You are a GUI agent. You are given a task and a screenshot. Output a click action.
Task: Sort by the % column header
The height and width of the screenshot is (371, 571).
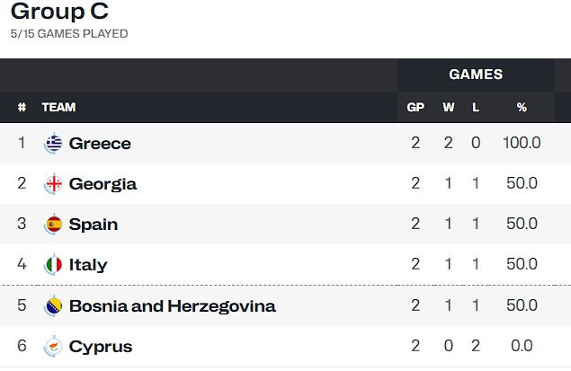point(522,108)
